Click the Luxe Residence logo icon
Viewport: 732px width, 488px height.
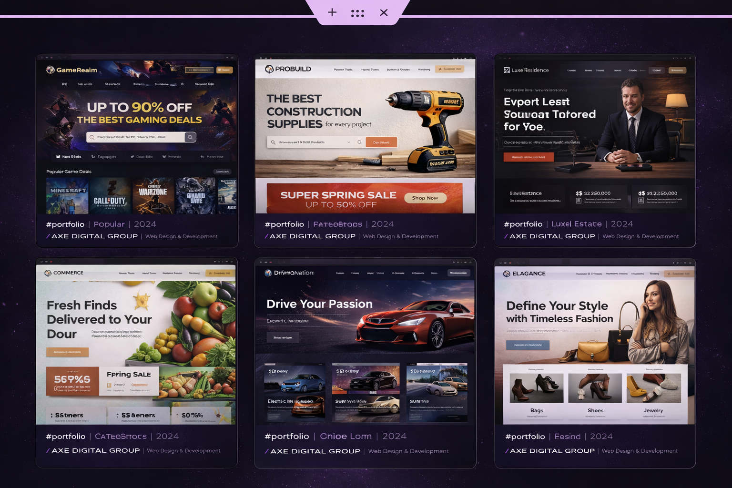(507, 70)
